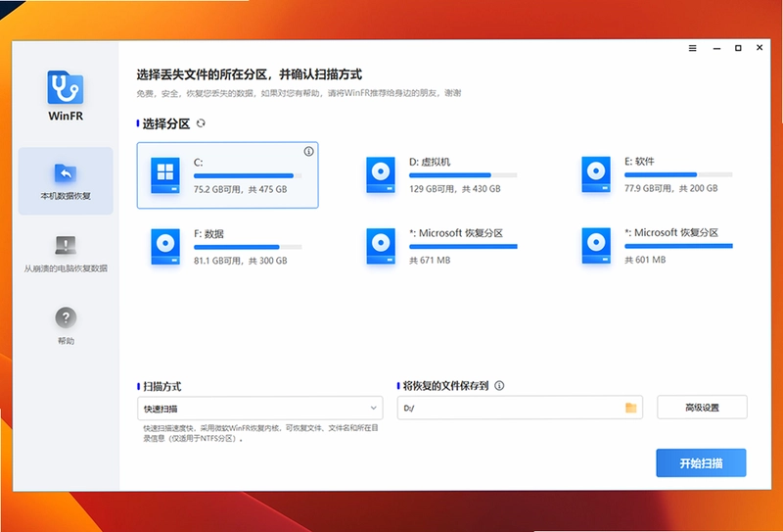This screenshot has width=783, height=532.
Task: Select the 671 MB Microsoft 恢复分区 disk icon
Action: pos(381,246)
